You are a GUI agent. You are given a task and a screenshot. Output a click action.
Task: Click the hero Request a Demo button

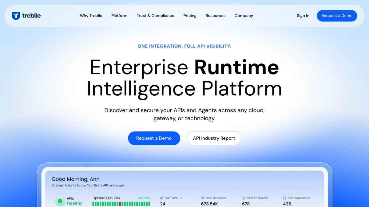(154, 138)
